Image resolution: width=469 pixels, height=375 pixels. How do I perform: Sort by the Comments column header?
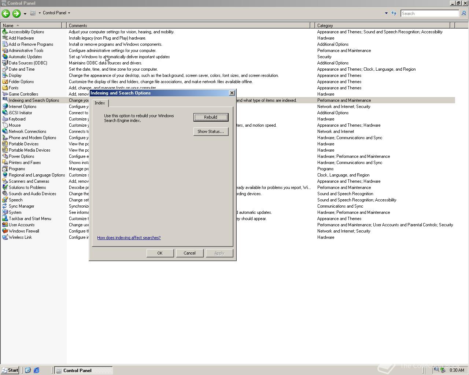click(189, 26)
